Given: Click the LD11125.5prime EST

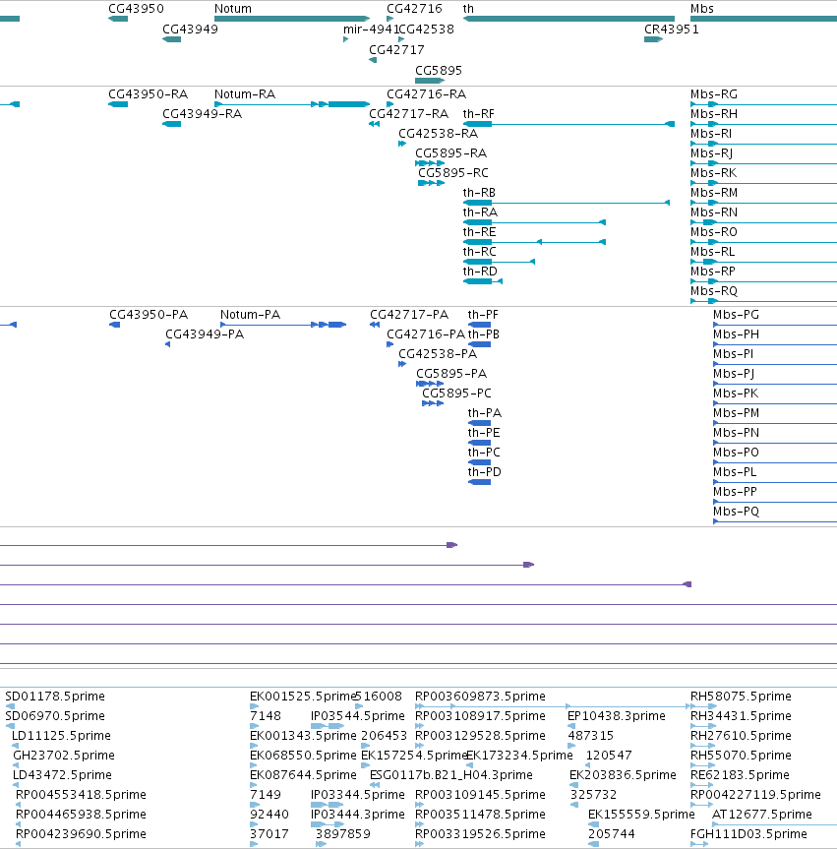Looking at the screenshot, I should click(15, 746).
